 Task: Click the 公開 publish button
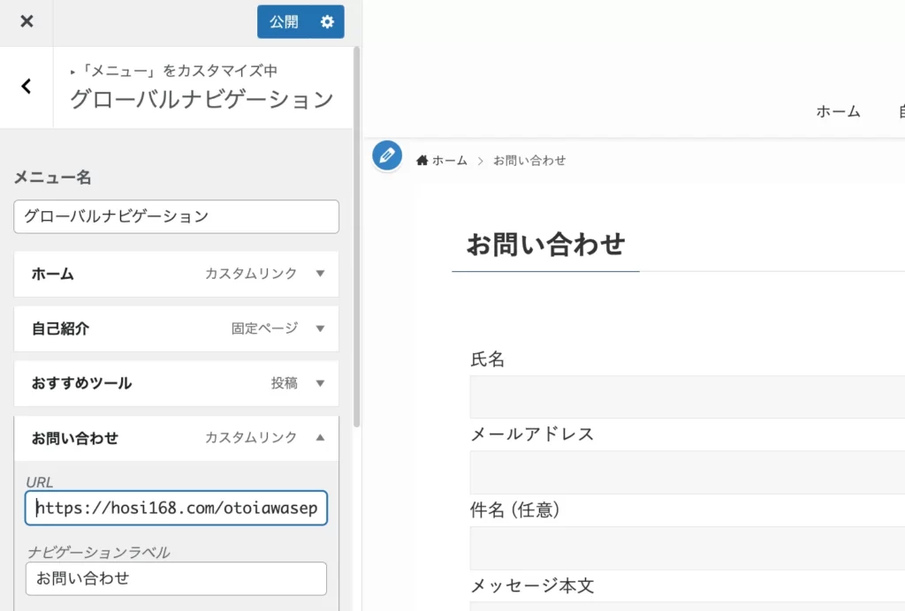point(284,22)
